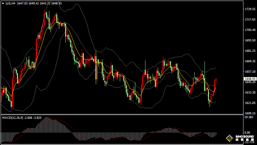Click the highlighted current price tag 1648.93
This screenshot has width=257, height=145.
coord(250,79)
